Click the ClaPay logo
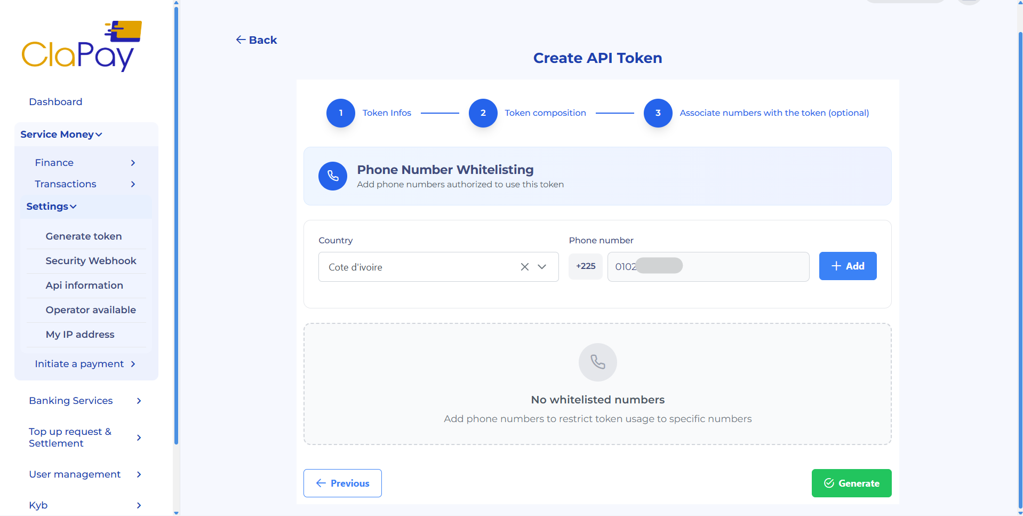Screen dimensions: 1023x516 pos(81,46)
